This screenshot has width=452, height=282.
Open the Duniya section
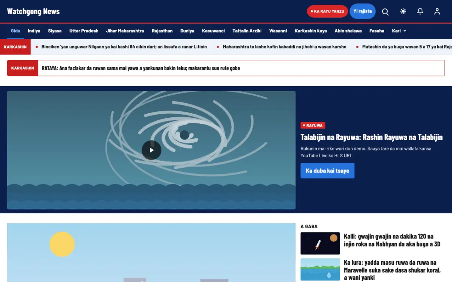tap(187, 31)
